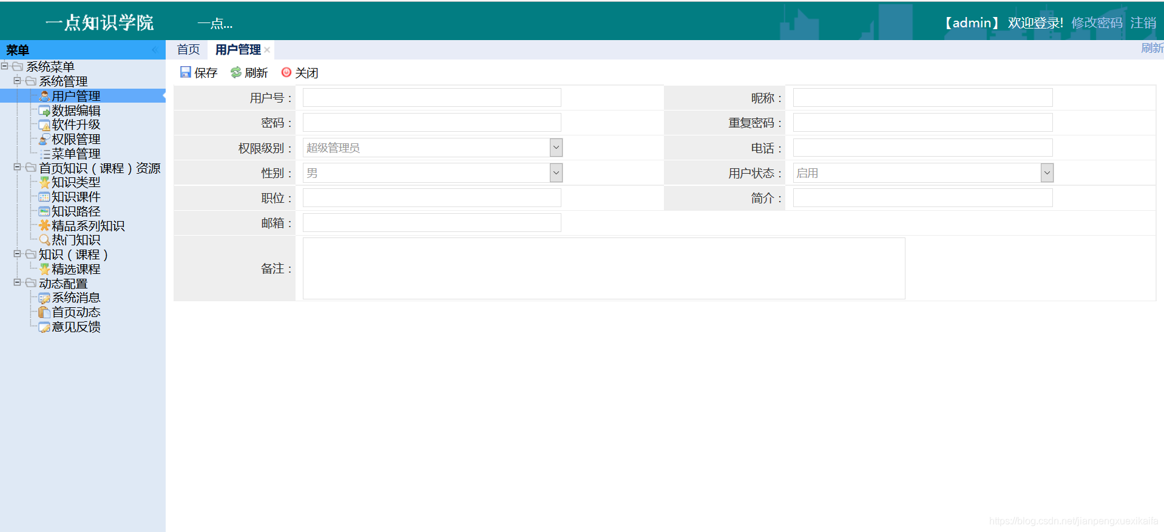The height and width of the screenshot is (532, 1164).
Task: Click the 菜单管理 list icon
Action: coord(44,154)
